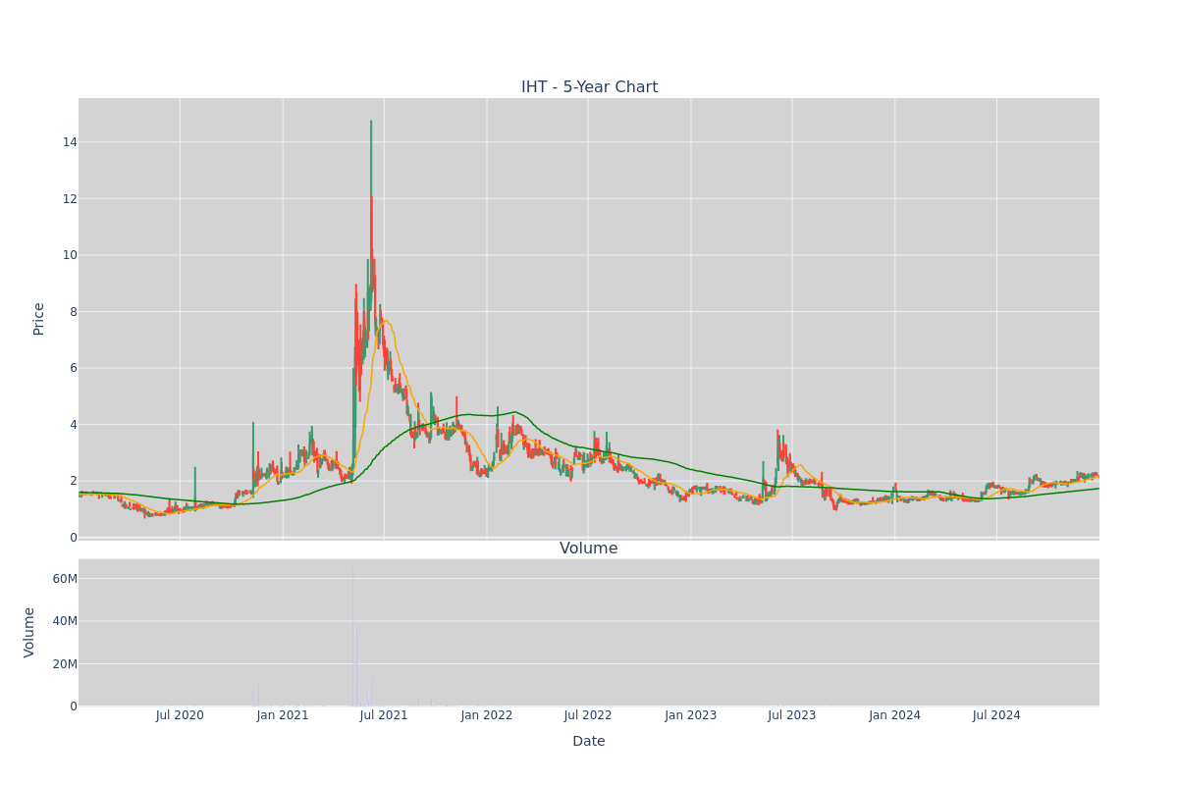This screenshot has height=785, width=1178.
Task: Click the 'Date' x-axis label
Action: [x=589, y=742]
